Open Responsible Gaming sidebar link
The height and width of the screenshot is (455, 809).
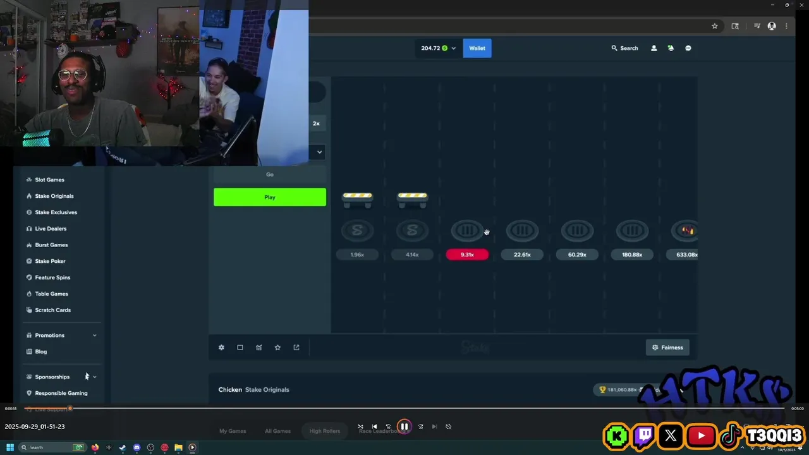[61, 393]
